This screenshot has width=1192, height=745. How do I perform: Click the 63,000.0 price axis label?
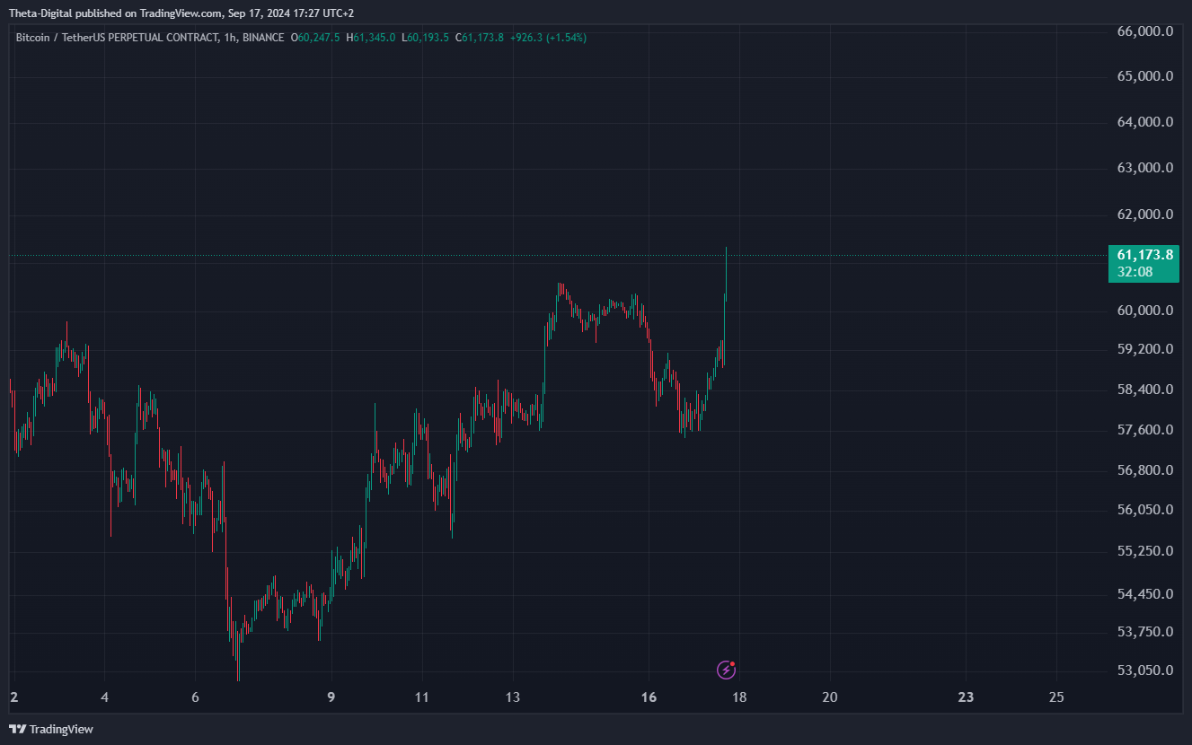(1144, 168)
